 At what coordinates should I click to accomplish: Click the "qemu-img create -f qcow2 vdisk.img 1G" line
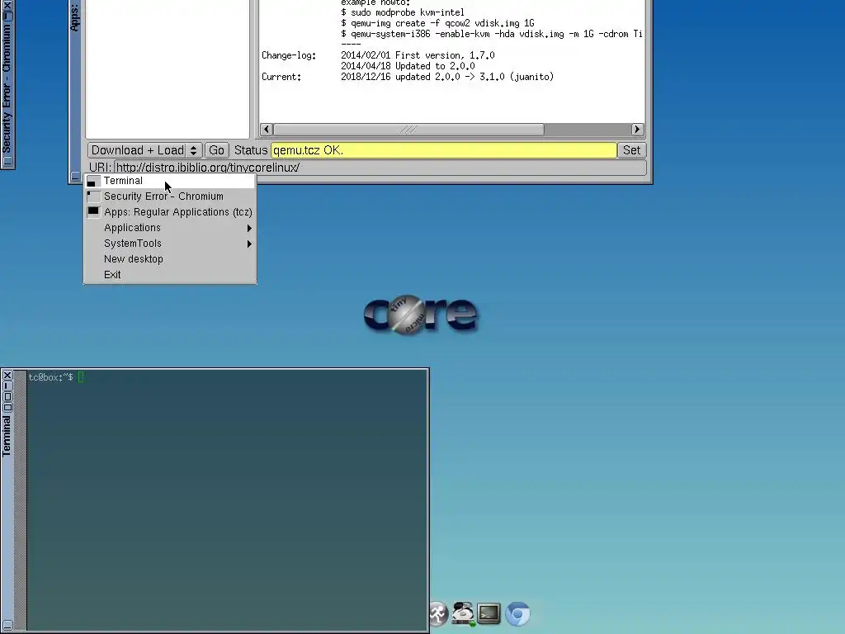click(x=437, y=23)
